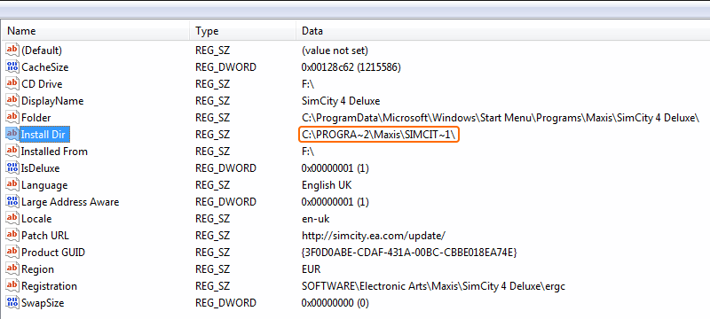Select the Locale value name
Screen dimensions: 710x319
pyautogui.click(x=36, y=219)
